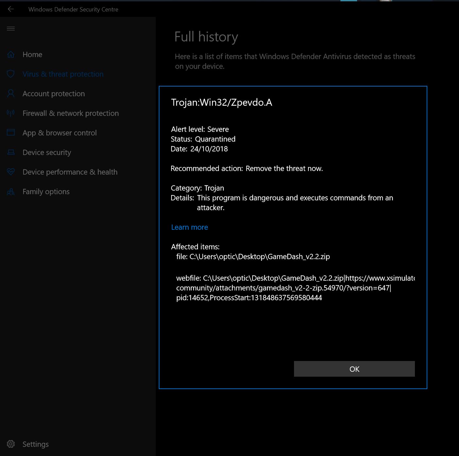Click the Virus & threat protection shield icon
Screen dimensions: 459x456
pos(11,74)
